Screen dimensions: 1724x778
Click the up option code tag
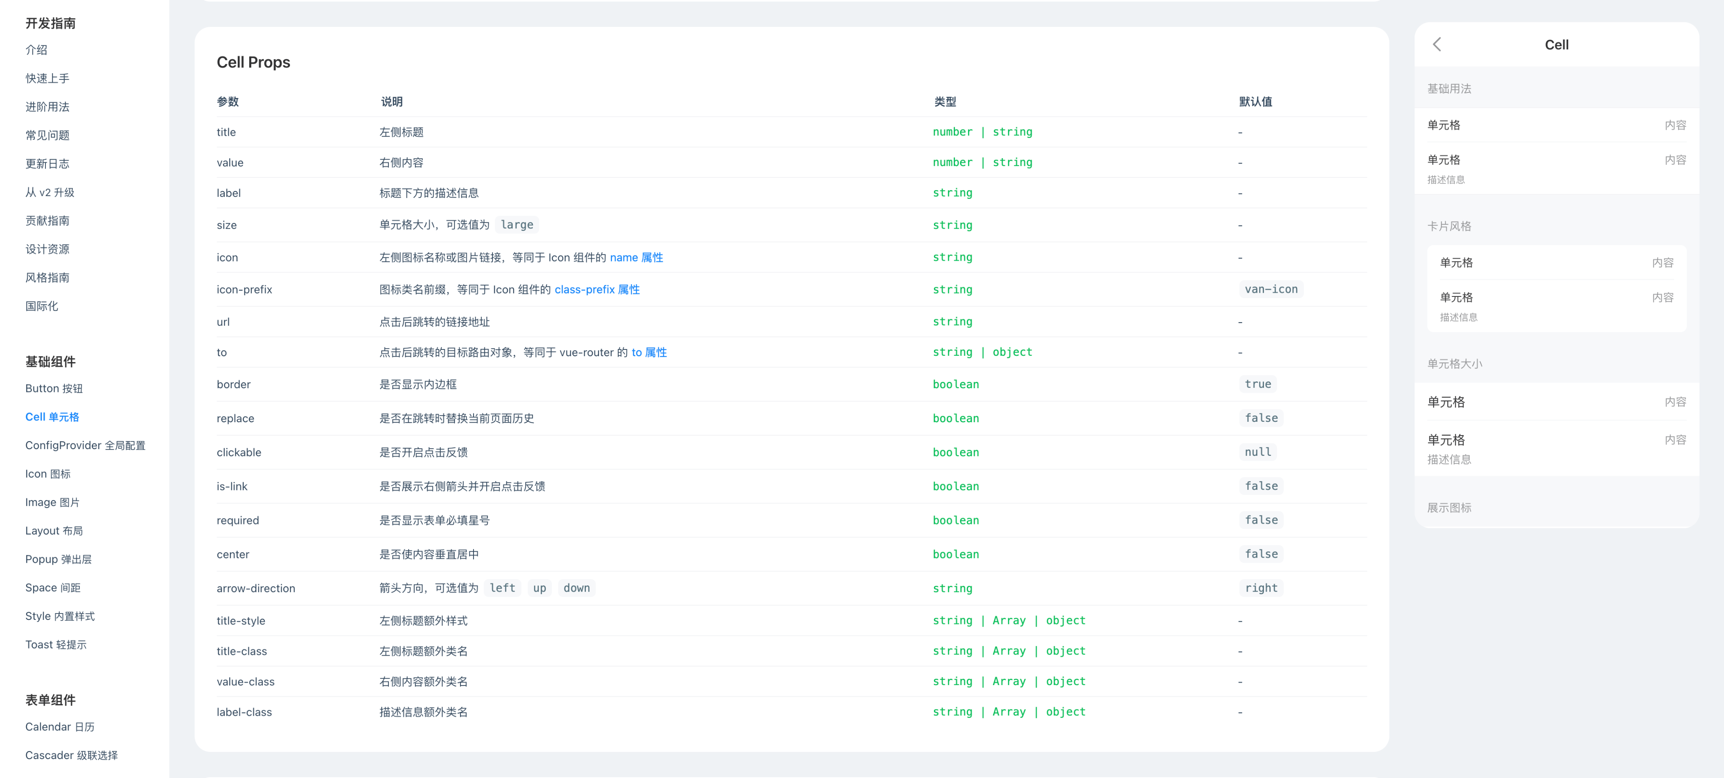[x=539, y=588]
